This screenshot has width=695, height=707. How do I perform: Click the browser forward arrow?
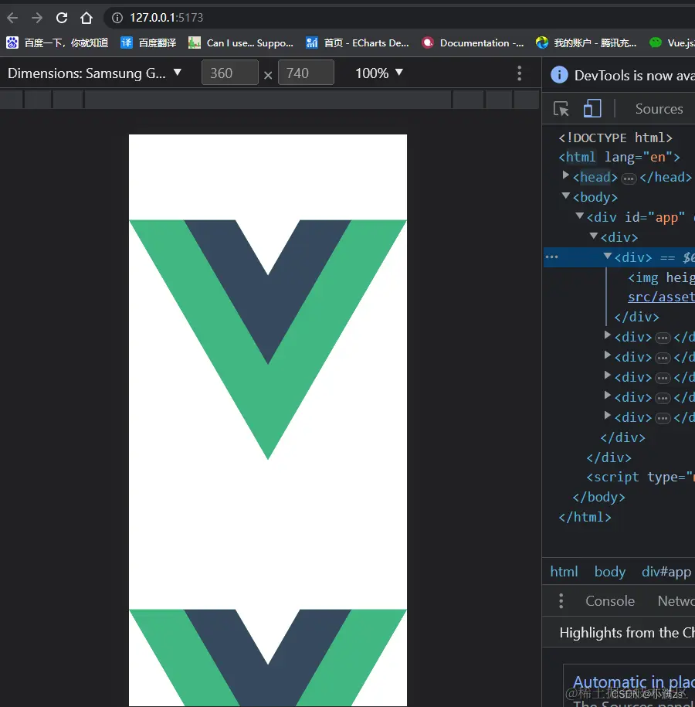point(37,18)
